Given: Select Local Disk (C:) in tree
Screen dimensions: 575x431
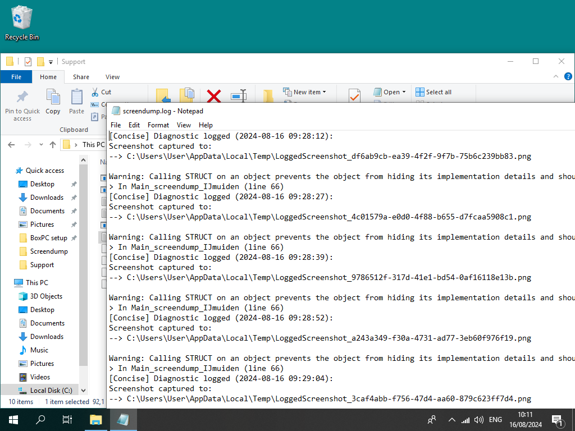Looking at the screenshot, I should point(45,391).
